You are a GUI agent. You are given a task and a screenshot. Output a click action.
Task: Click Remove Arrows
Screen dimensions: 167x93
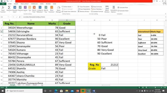tap(83, 11)
